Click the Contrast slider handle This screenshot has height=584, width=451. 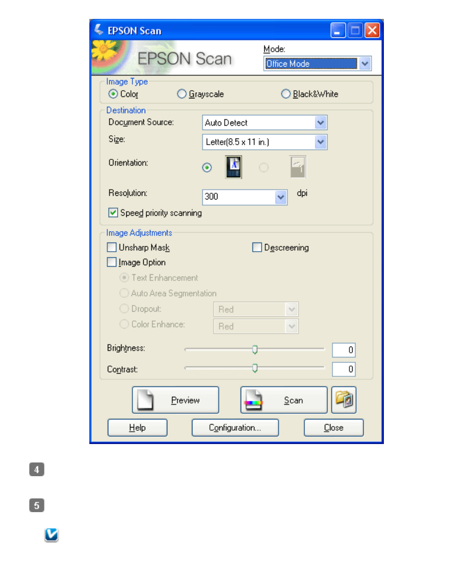(x=255, y=368)
